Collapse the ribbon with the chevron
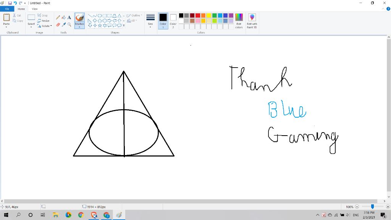The width and height of the screenshot is (391, 220). [x=383, y=9]
